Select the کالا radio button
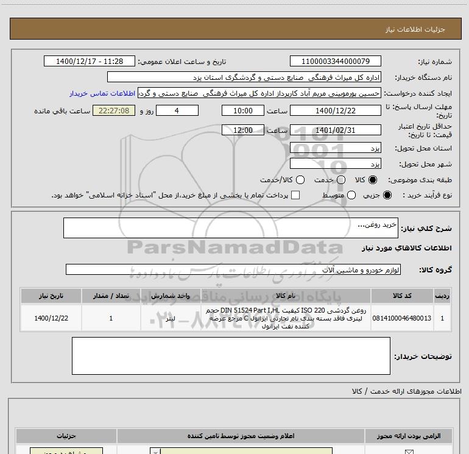Image resolution: width=469 pixels, height=454 pixels. click(373, 180)
